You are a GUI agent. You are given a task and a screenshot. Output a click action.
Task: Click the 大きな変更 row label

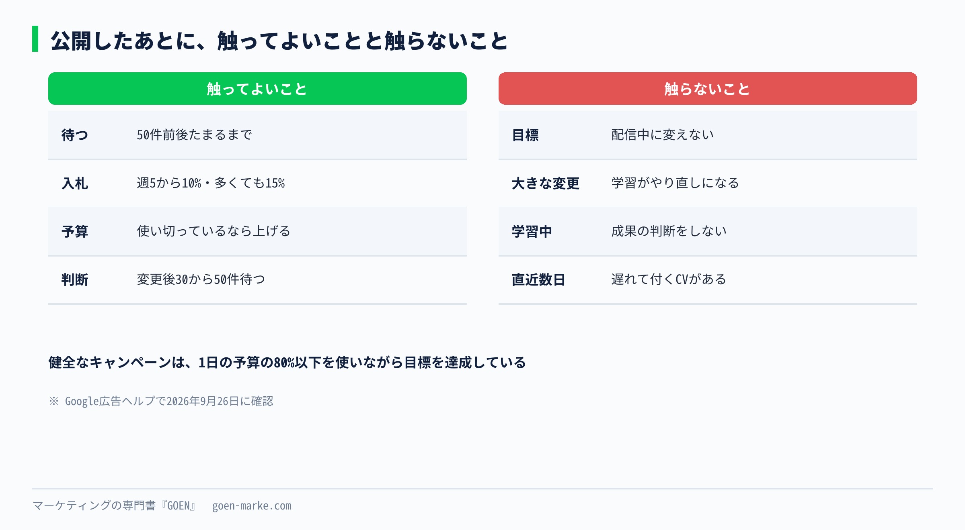coord(546,183)
